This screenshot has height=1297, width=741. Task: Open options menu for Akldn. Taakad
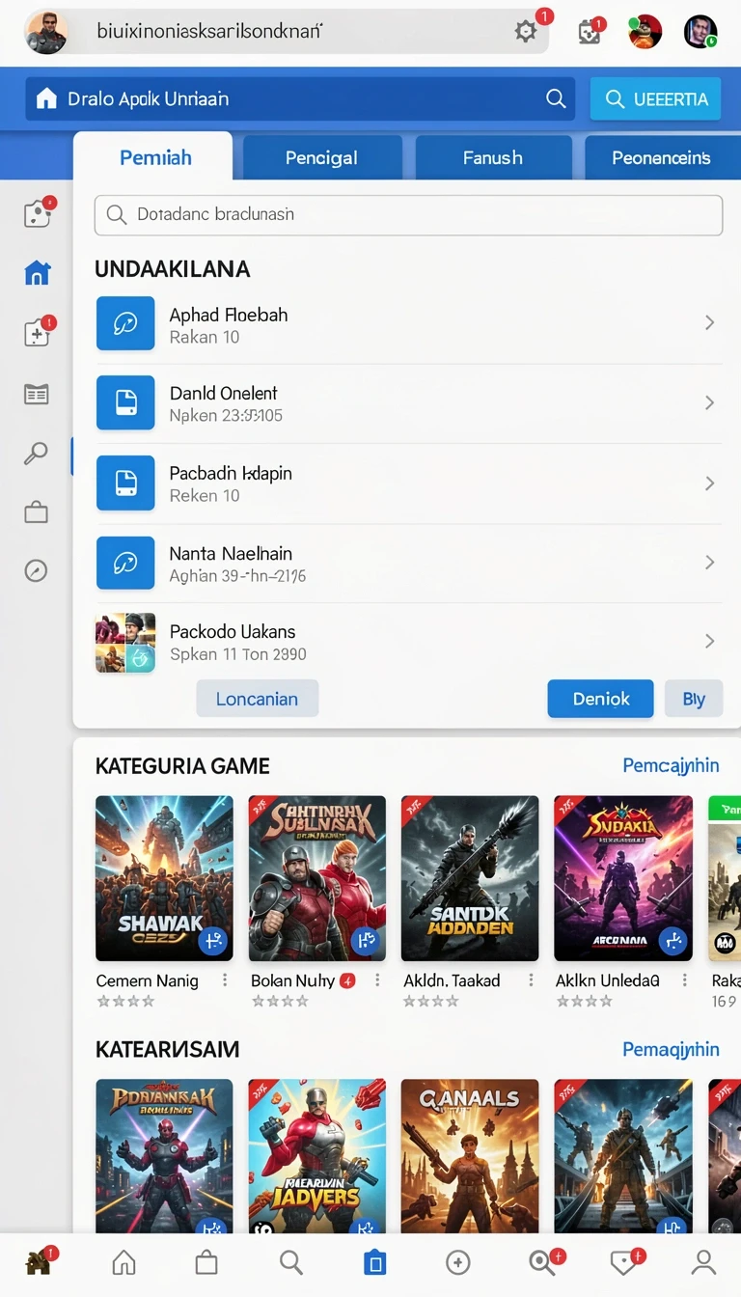(x=531, y=980)
